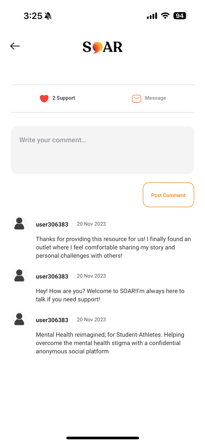Tap the back arrow to return
Screen dimensions: 205x444
tap(15, 46)
